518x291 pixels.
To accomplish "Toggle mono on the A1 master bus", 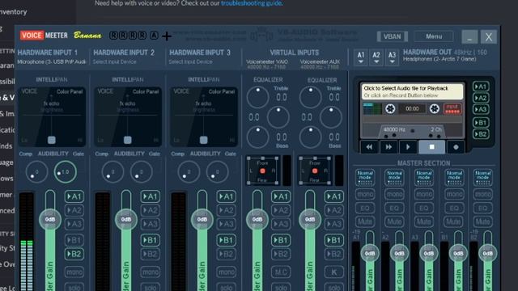I will pyautogui.click(x=365, y=194).
